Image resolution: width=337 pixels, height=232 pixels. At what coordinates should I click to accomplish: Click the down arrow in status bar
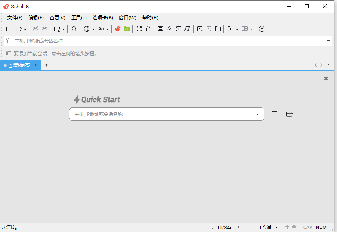coord(294,227)
